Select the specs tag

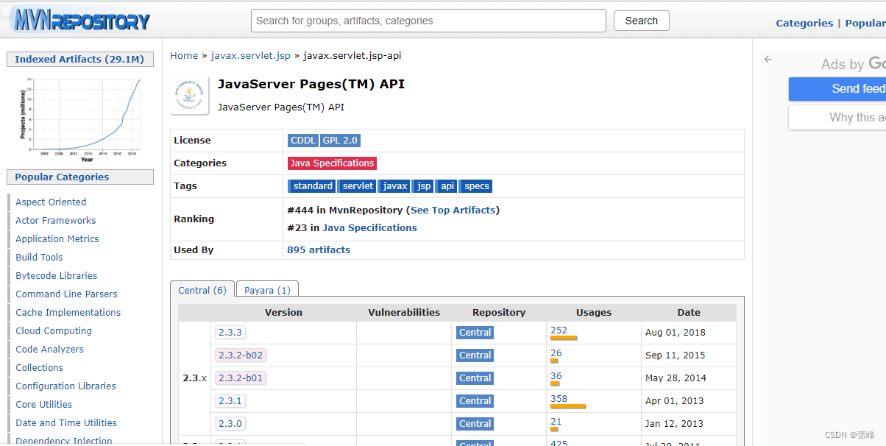[476, 186]
